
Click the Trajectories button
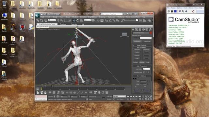[x=147, y=41]
